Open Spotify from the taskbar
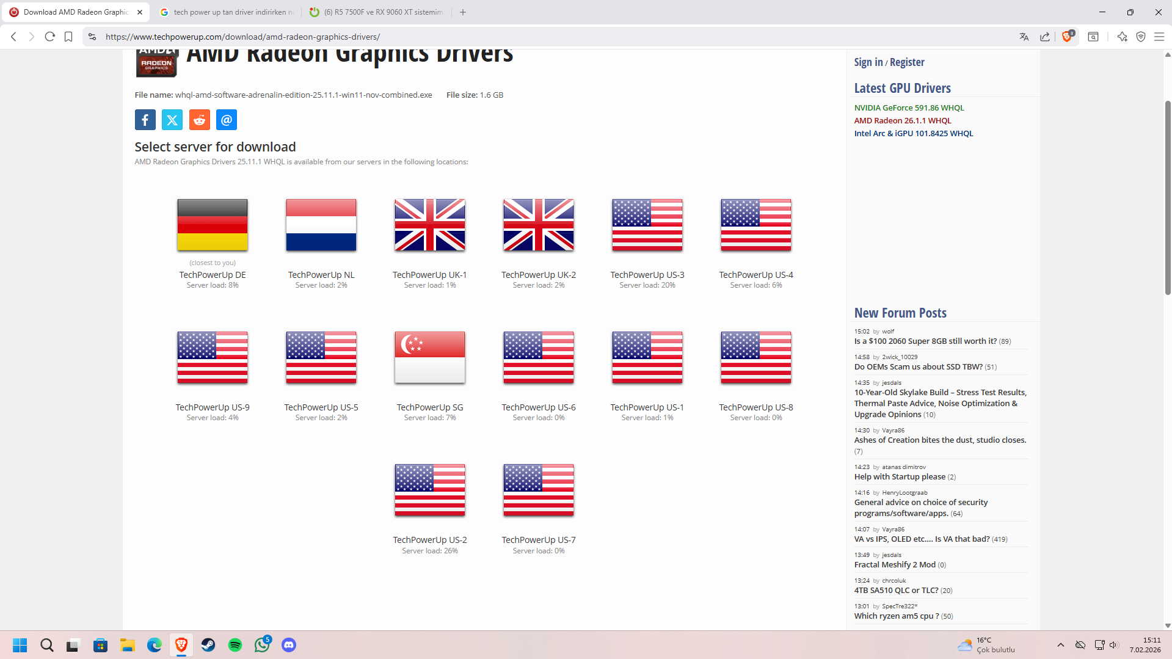 [235, 645]
